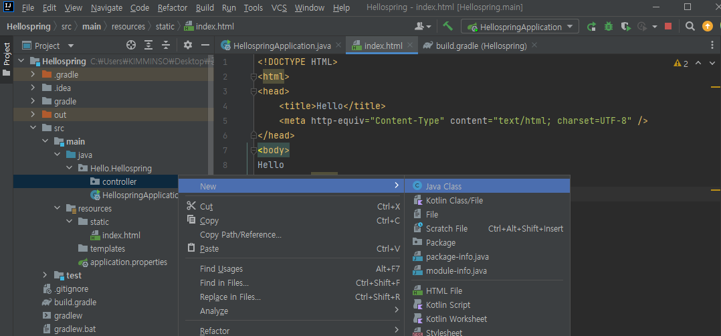Hide the Project tool window with minus icon

tap(205, 45)
